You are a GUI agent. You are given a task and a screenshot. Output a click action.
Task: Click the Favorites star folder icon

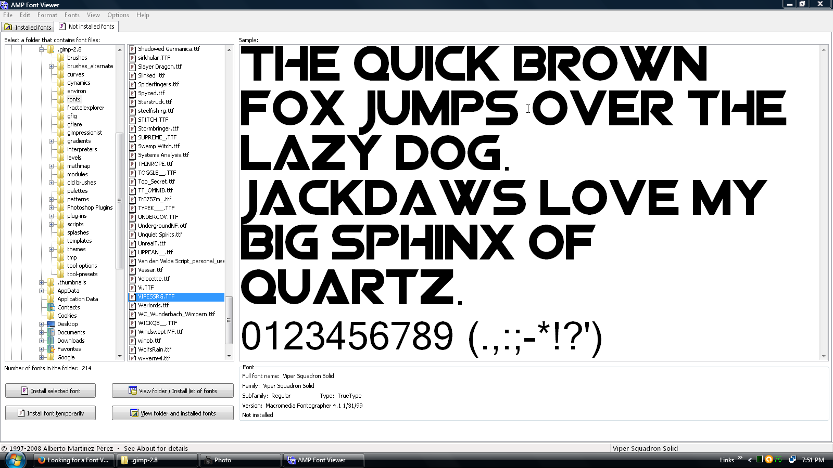51,349
